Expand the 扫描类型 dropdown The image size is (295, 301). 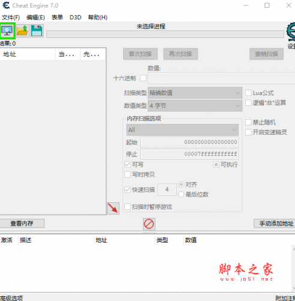195,93
